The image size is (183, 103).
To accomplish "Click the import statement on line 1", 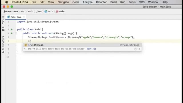I will [x=38, y=22].
